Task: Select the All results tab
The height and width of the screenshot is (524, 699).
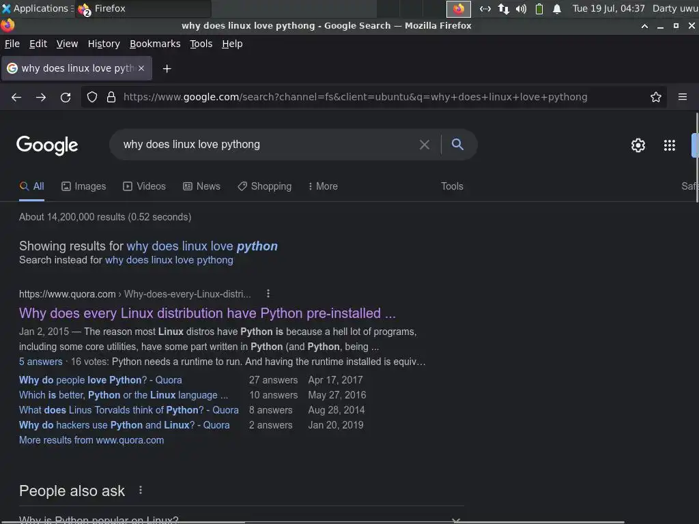Action: (31, 186)
